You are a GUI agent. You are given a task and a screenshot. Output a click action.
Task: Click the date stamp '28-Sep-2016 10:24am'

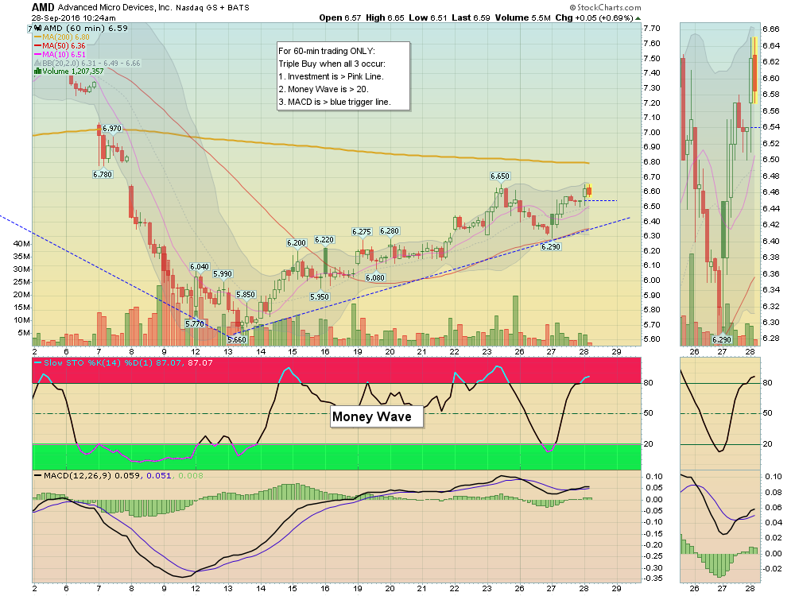73,18
